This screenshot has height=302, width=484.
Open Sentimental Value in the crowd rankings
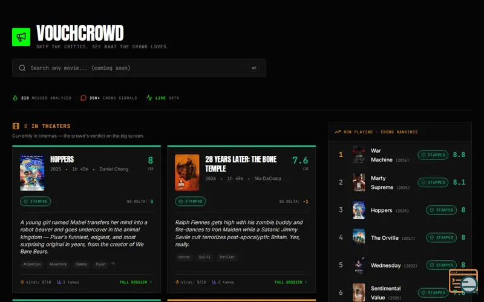pos(400,293)
